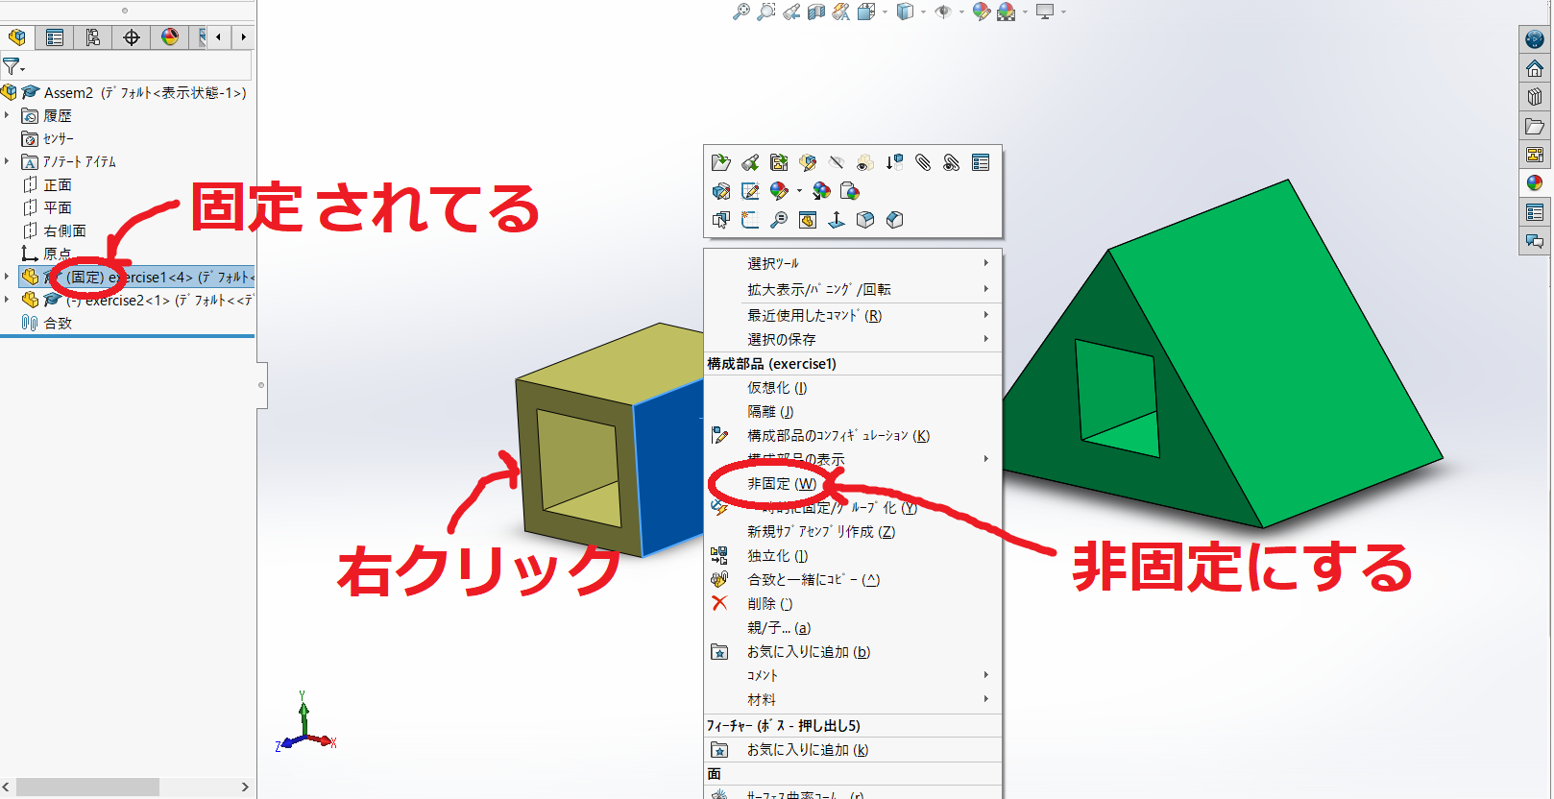Open File Explorer folder icon in task pane
Screen dimensions: 1554x799
[1535, 126]
